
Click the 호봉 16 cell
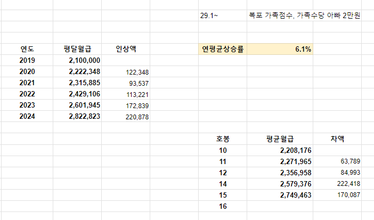pos(223,206)
